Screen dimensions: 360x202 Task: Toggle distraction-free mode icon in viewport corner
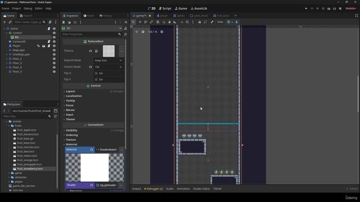(x=357, y=16)
